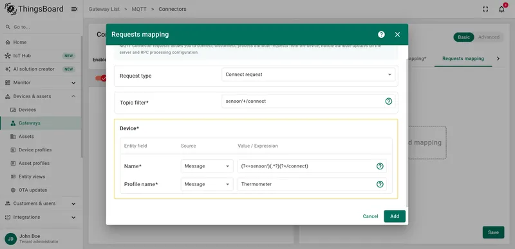Image resolution: width=515 pixels, height=249 pixels.
Task: Open notifications bell icon
Action: (x=501, y=9)
